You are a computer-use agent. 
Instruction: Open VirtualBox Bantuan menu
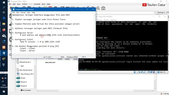[x=113, y=20]
